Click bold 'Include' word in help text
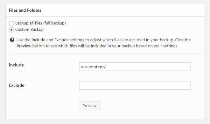Image resolution: width=210 pixels, height=124 pixels. 38,40
